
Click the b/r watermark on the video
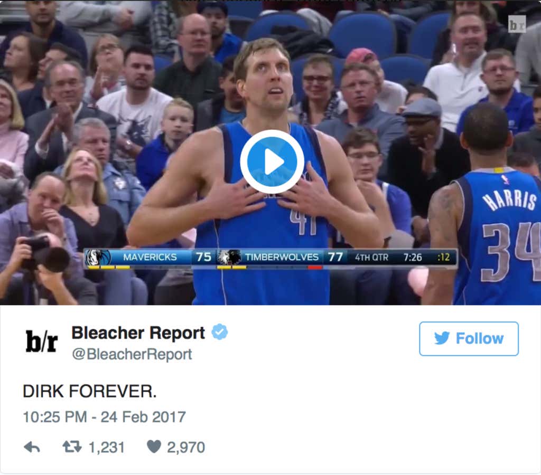[x=517, y=24]
